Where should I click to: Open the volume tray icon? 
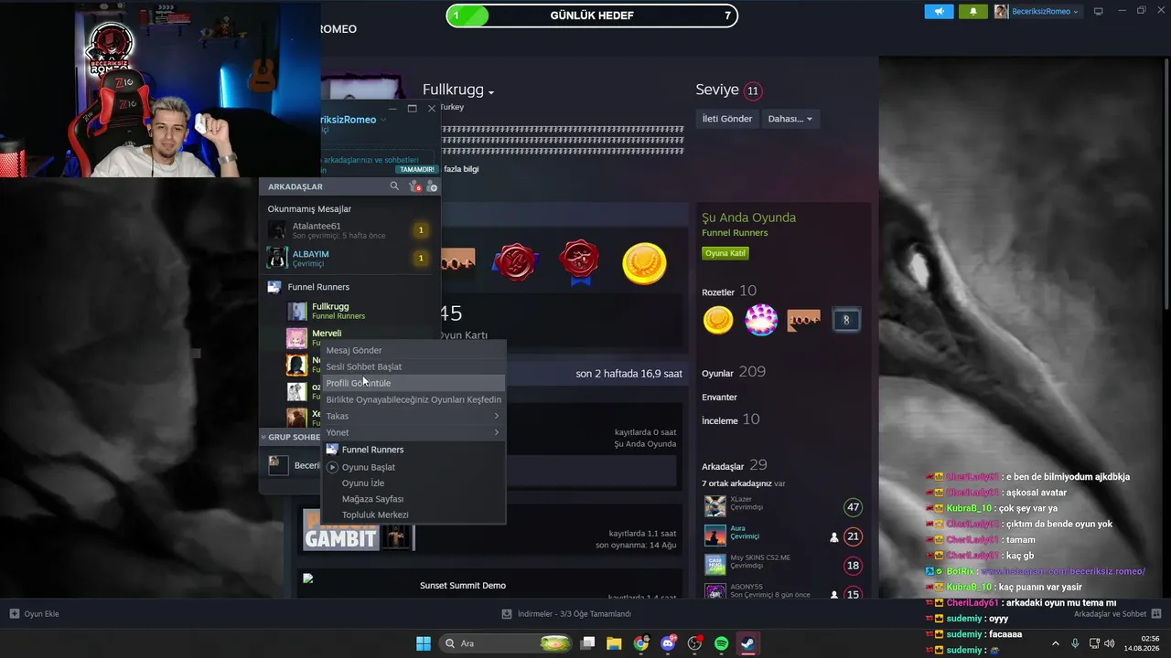pyautogui.click(x=1110, y=643)
